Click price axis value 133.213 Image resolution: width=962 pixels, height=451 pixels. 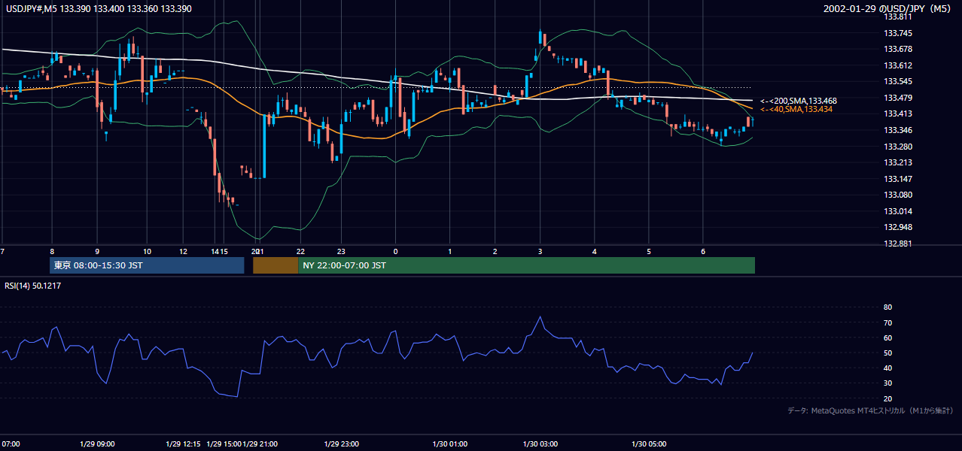click(897, 162)
